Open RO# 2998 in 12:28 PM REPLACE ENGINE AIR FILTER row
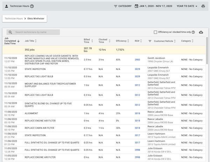210x162 pixels. [137, 157]
